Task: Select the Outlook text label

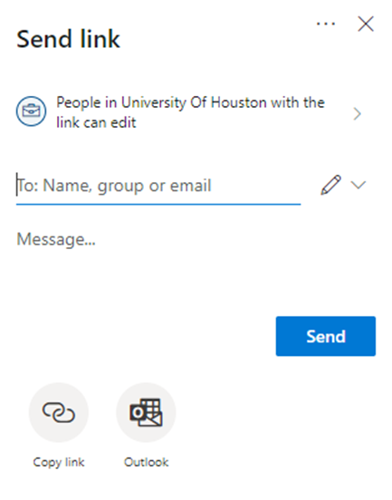Action: [147, 462]
